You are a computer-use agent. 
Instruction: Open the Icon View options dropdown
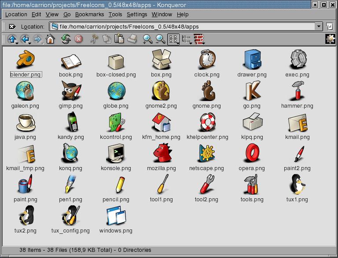pyautogui.click(x=178, y=44)
